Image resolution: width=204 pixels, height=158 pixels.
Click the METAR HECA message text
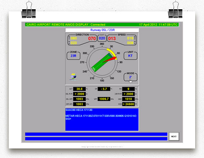[x=101, y=117]
